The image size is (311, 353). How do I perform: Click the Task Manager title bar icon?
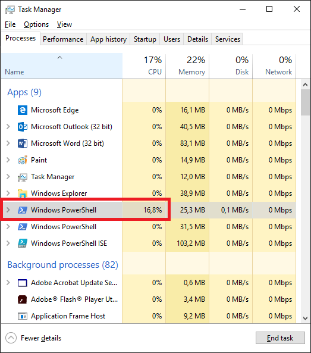click(10, 10)
